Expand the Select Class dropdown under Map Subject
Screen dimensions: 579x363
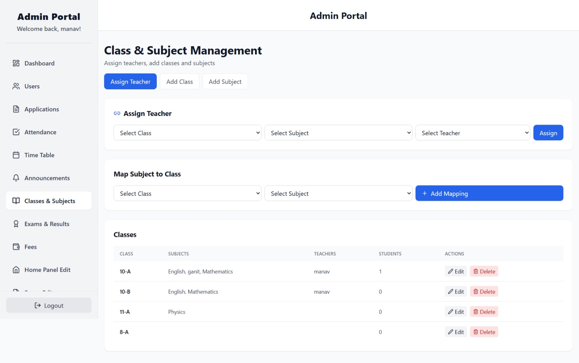coord(187,193)
